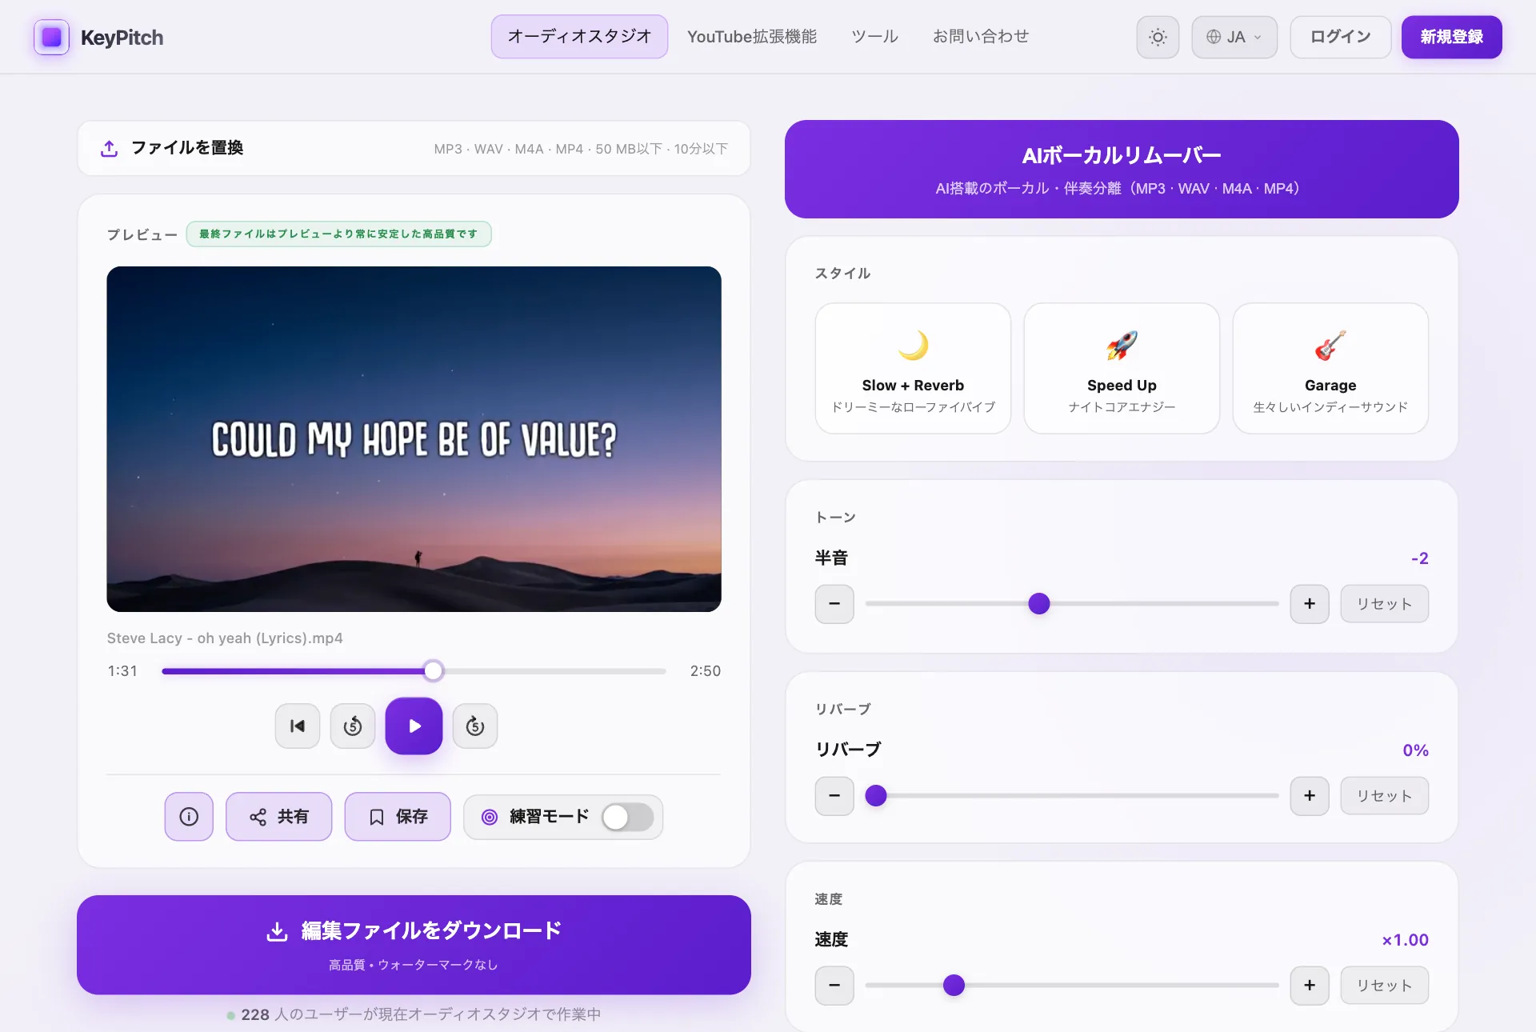Click the 半音 slider handle
Image resolution: width=1536 pixels, height=1032 pixels.
(x=1039, y=604)
